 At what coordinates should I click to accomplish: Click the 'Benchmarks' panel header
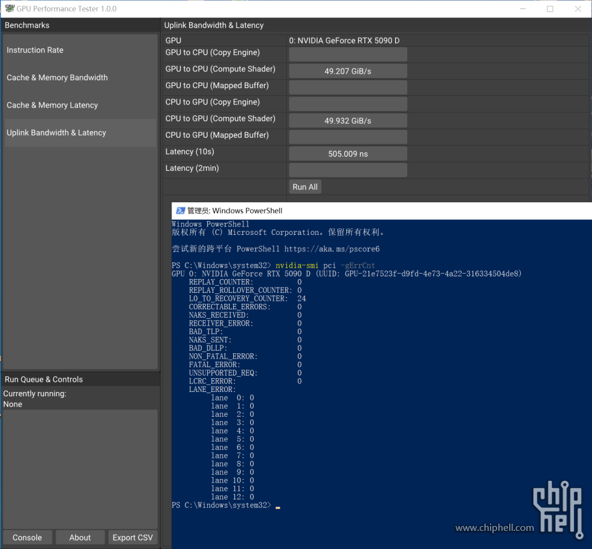tap(27, 25)
